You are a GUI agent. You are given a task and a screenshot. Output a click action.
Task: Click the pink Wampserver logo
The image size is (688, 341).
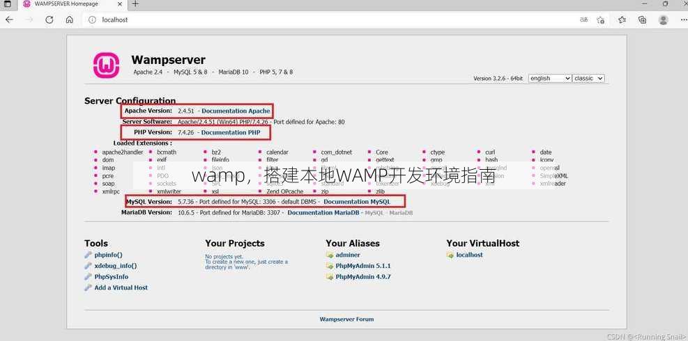[x=106, y=65]
